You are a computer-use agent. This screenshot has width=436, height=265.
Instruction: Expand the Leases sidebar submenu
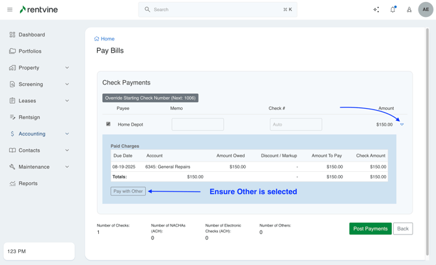pos(67,101)
